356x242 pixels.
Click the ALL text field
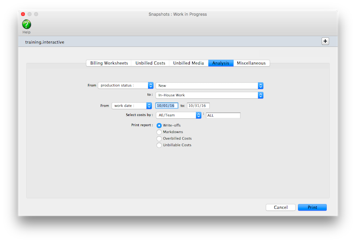[223, 115]
